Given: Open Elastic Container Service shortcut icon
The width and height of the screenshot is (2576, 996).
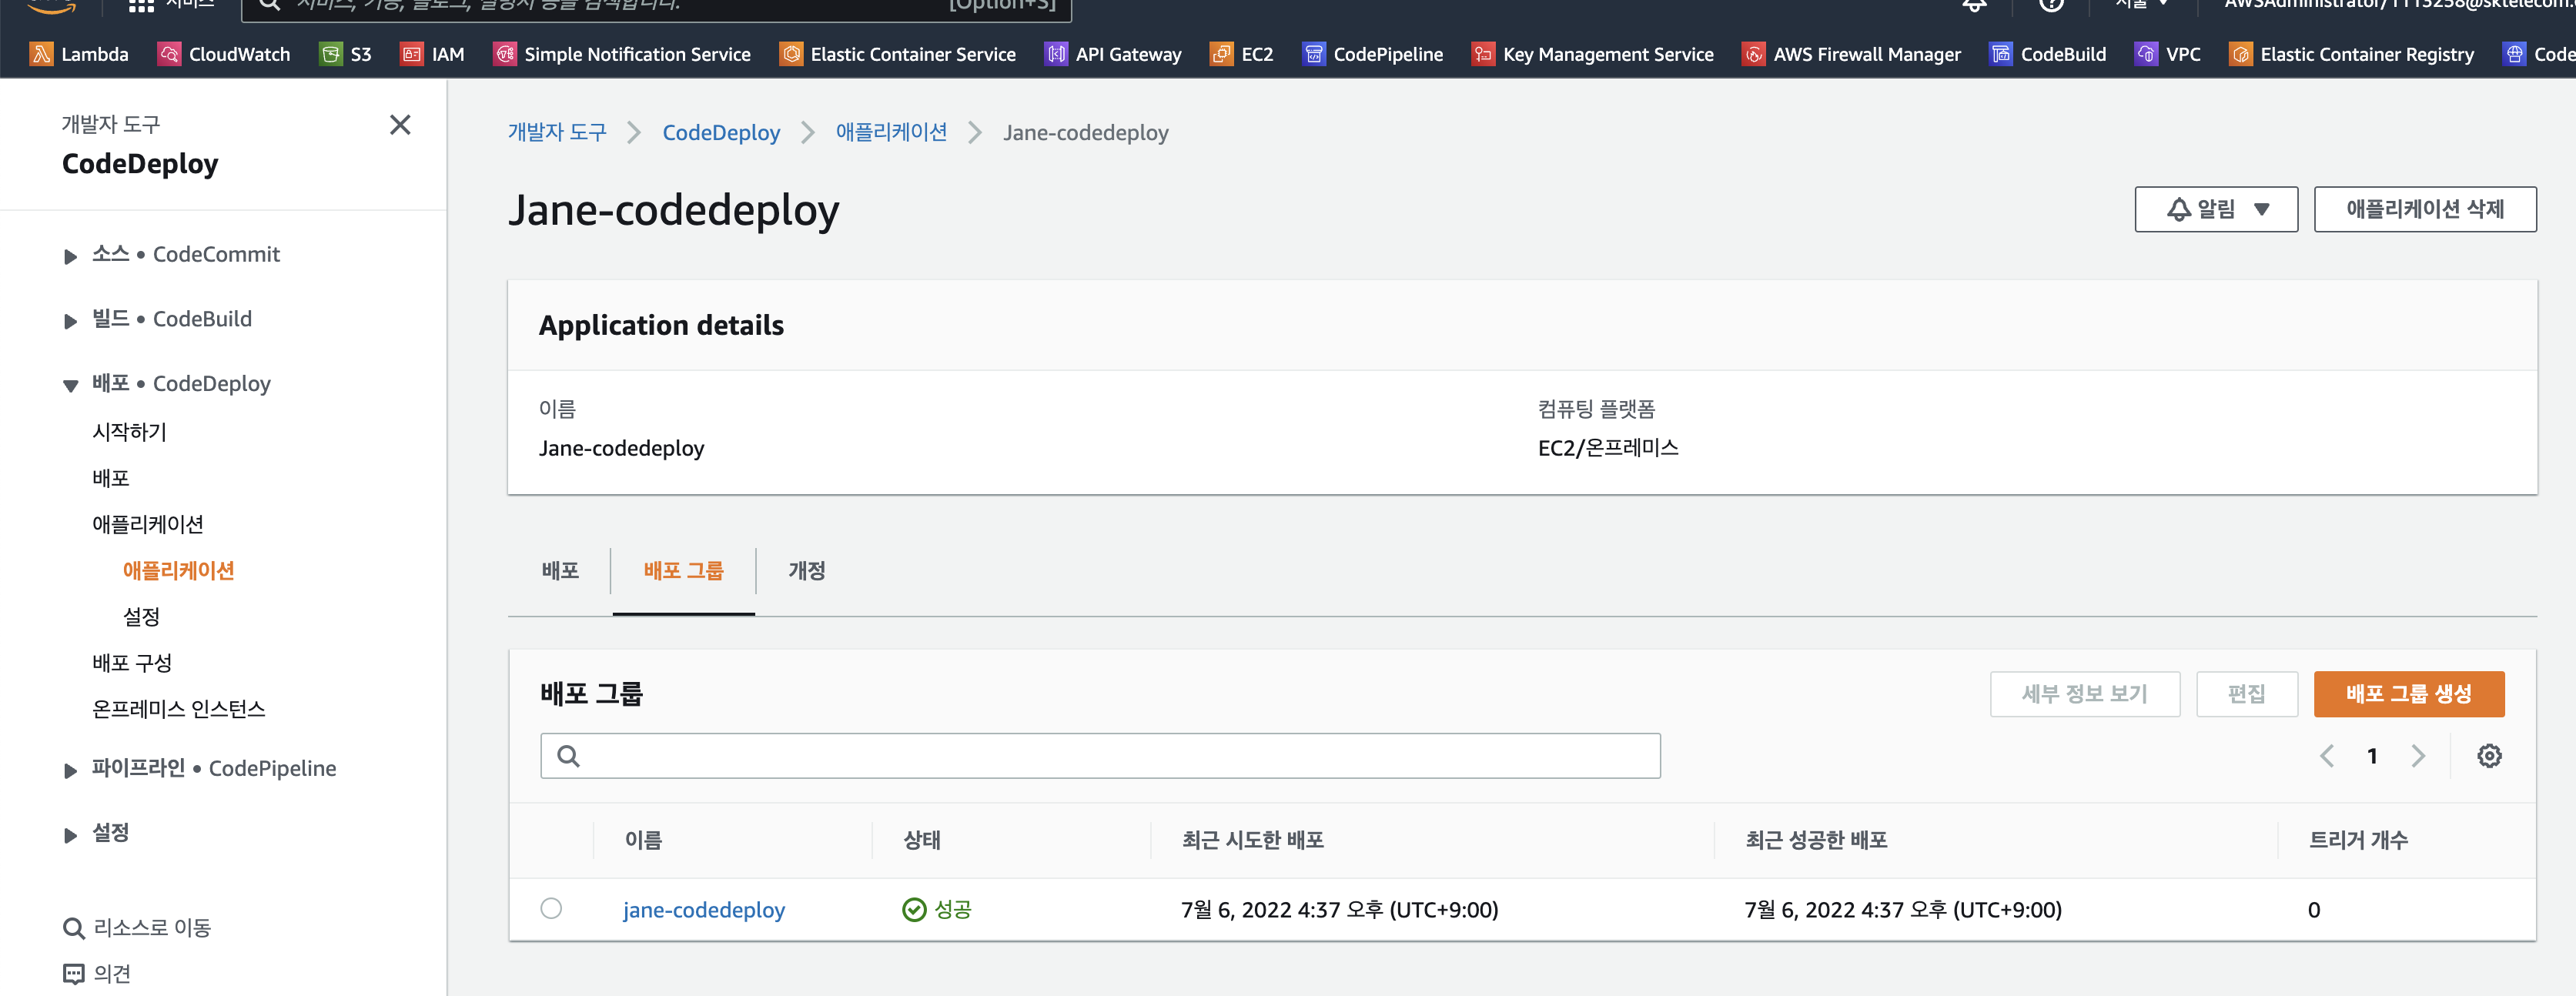Looking at the screenshot, I should point(791,54).
